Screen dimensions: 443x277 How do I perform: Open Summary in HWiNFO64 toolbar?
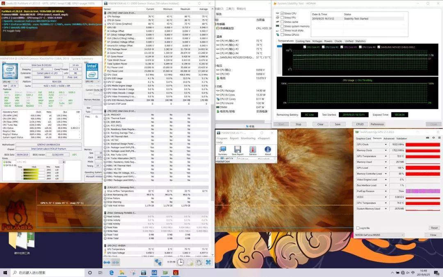click(x=223, y=151)
